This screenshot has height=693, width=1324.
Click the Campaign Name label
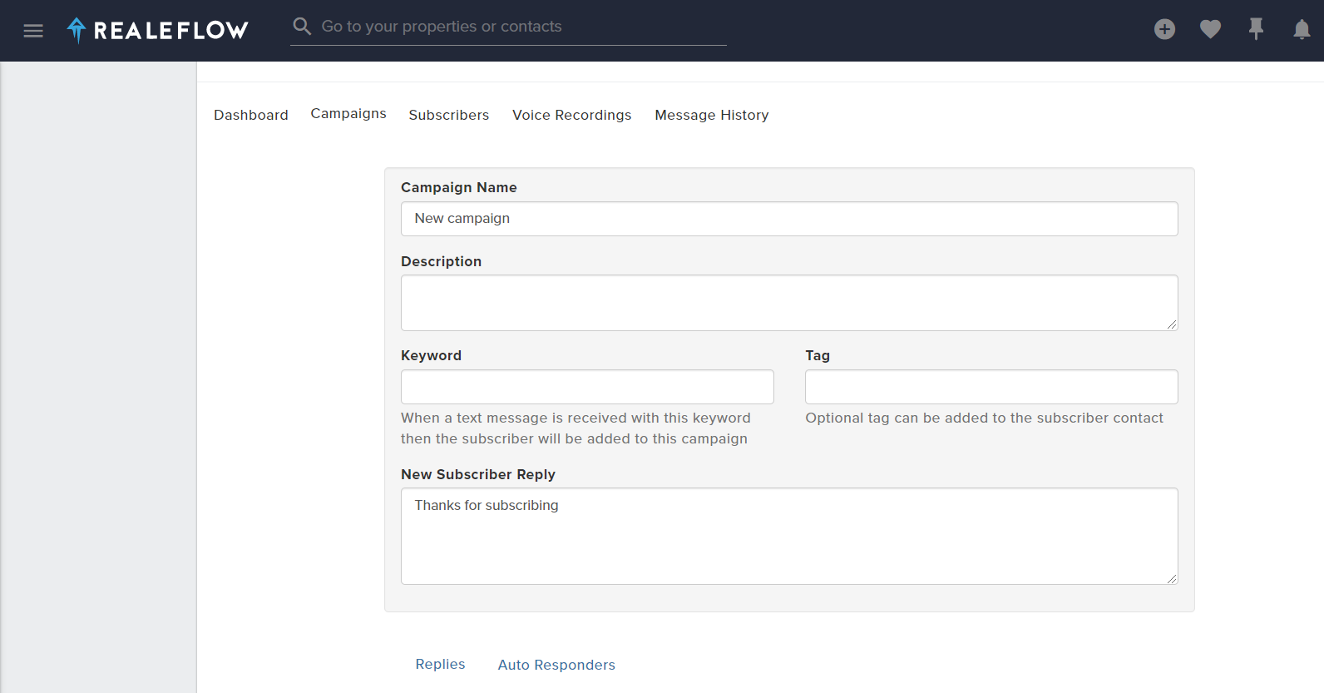pyautogui.click(x=459, y=187)
